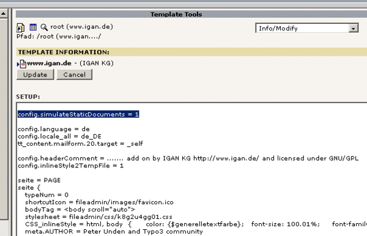Click the Update button
This screenshot has height=236, width=367.
pos(35,75)
